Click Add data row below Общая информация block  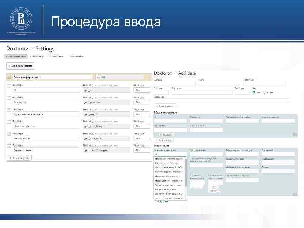coord(164,141)
